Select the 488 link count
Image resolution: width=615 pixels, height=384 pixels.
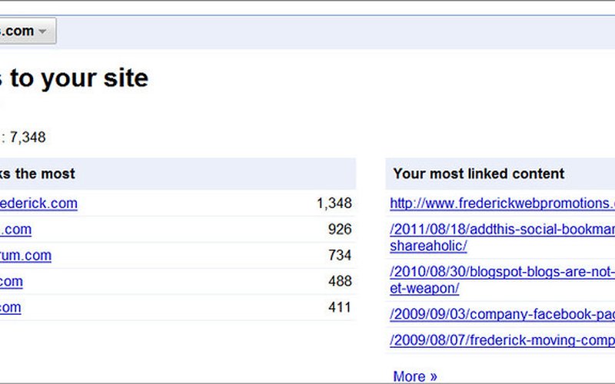pyautogui.click(x=340, y=281)
